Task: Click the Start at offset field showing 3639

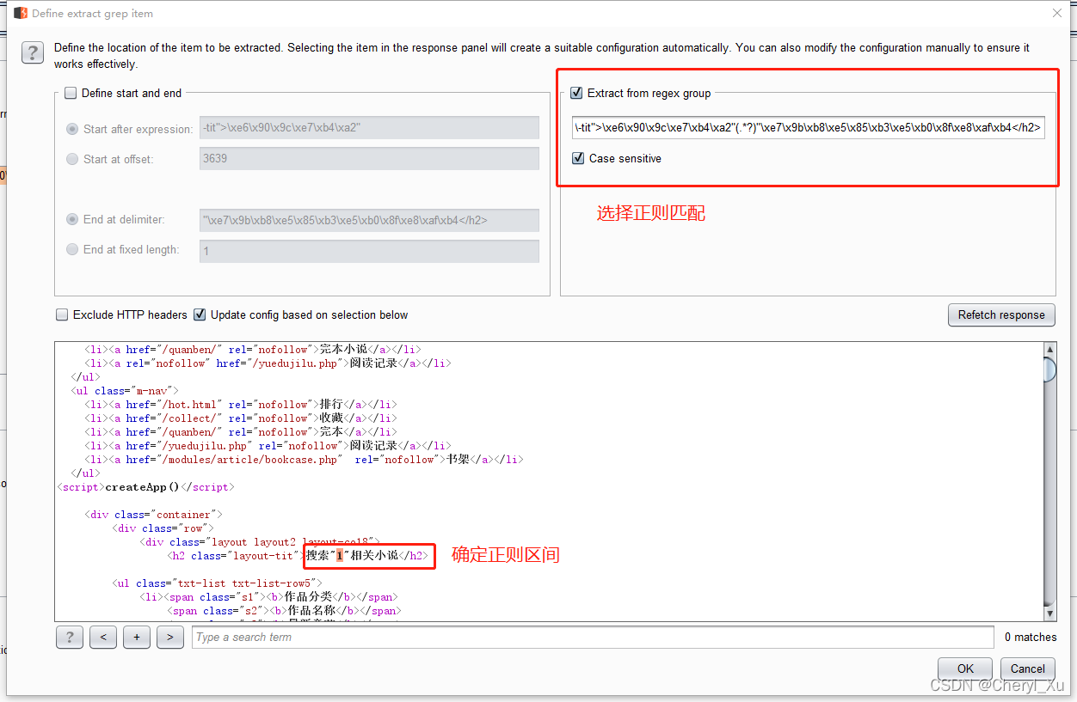Action: 369,158
